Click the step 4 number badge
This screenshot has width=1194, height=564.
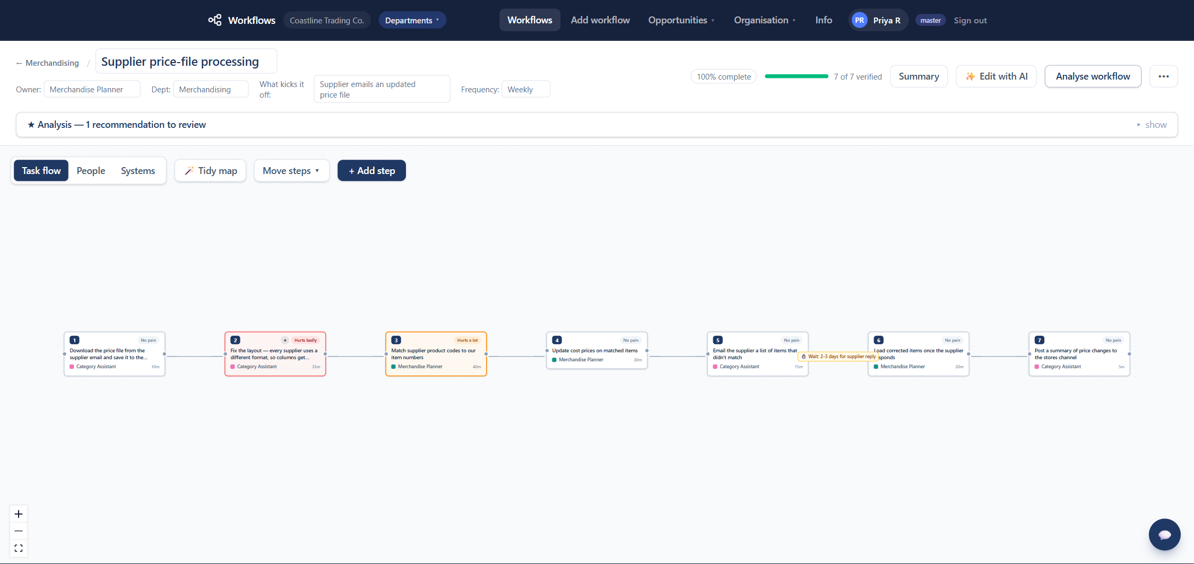coord(557,340)
